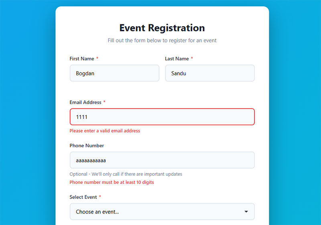Screen dimensions: 321x225
Task: Click the Phone Number label
Action: [87, 146]
